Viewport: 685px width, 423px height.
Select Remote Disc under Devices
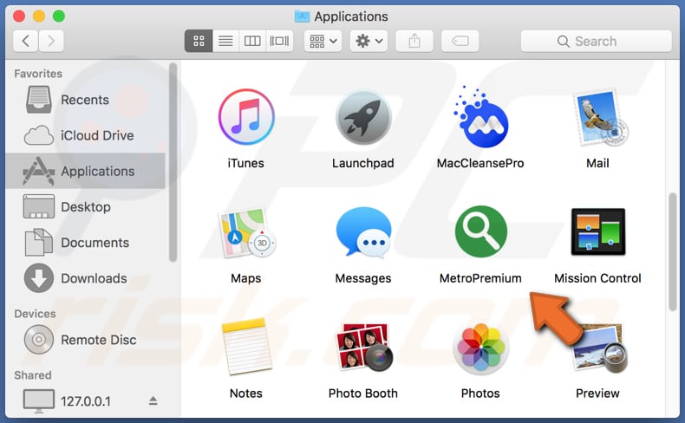pyautogui.click(x=85, y=340)
